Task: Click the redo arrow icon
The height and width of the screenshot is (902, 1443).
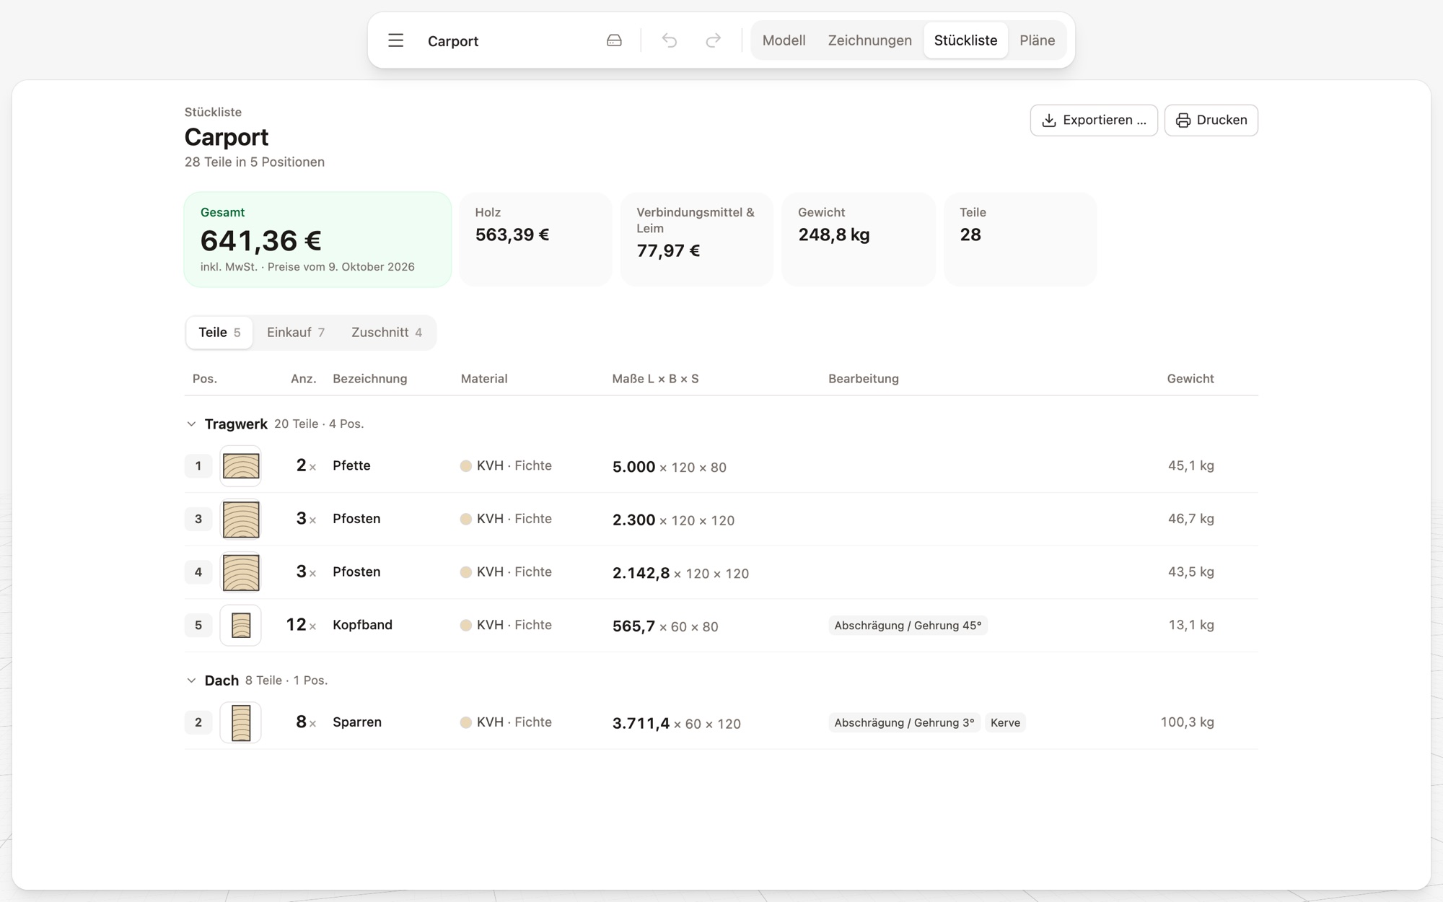Action: [713, 40]
